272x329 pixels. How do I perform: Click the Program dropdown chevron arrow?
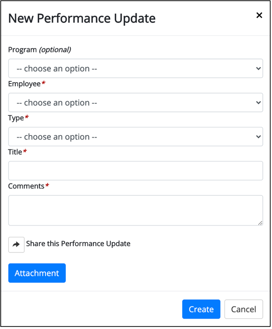pos(258,68)
